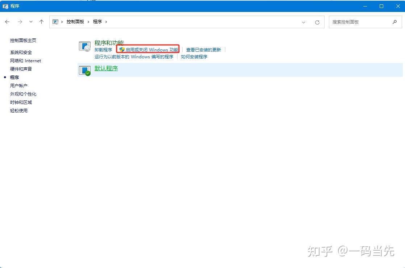The height and width of the screenshot is (268, 405).
Task: Expand chevron after 程序 breadcrumb
Action: click(x=106, y=22)
